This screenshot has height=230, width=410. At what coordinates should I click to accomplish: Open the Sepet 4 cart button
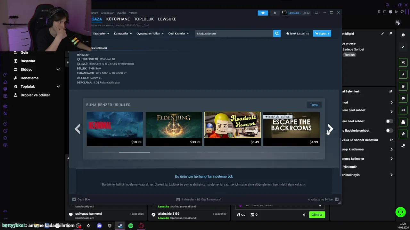322,34
